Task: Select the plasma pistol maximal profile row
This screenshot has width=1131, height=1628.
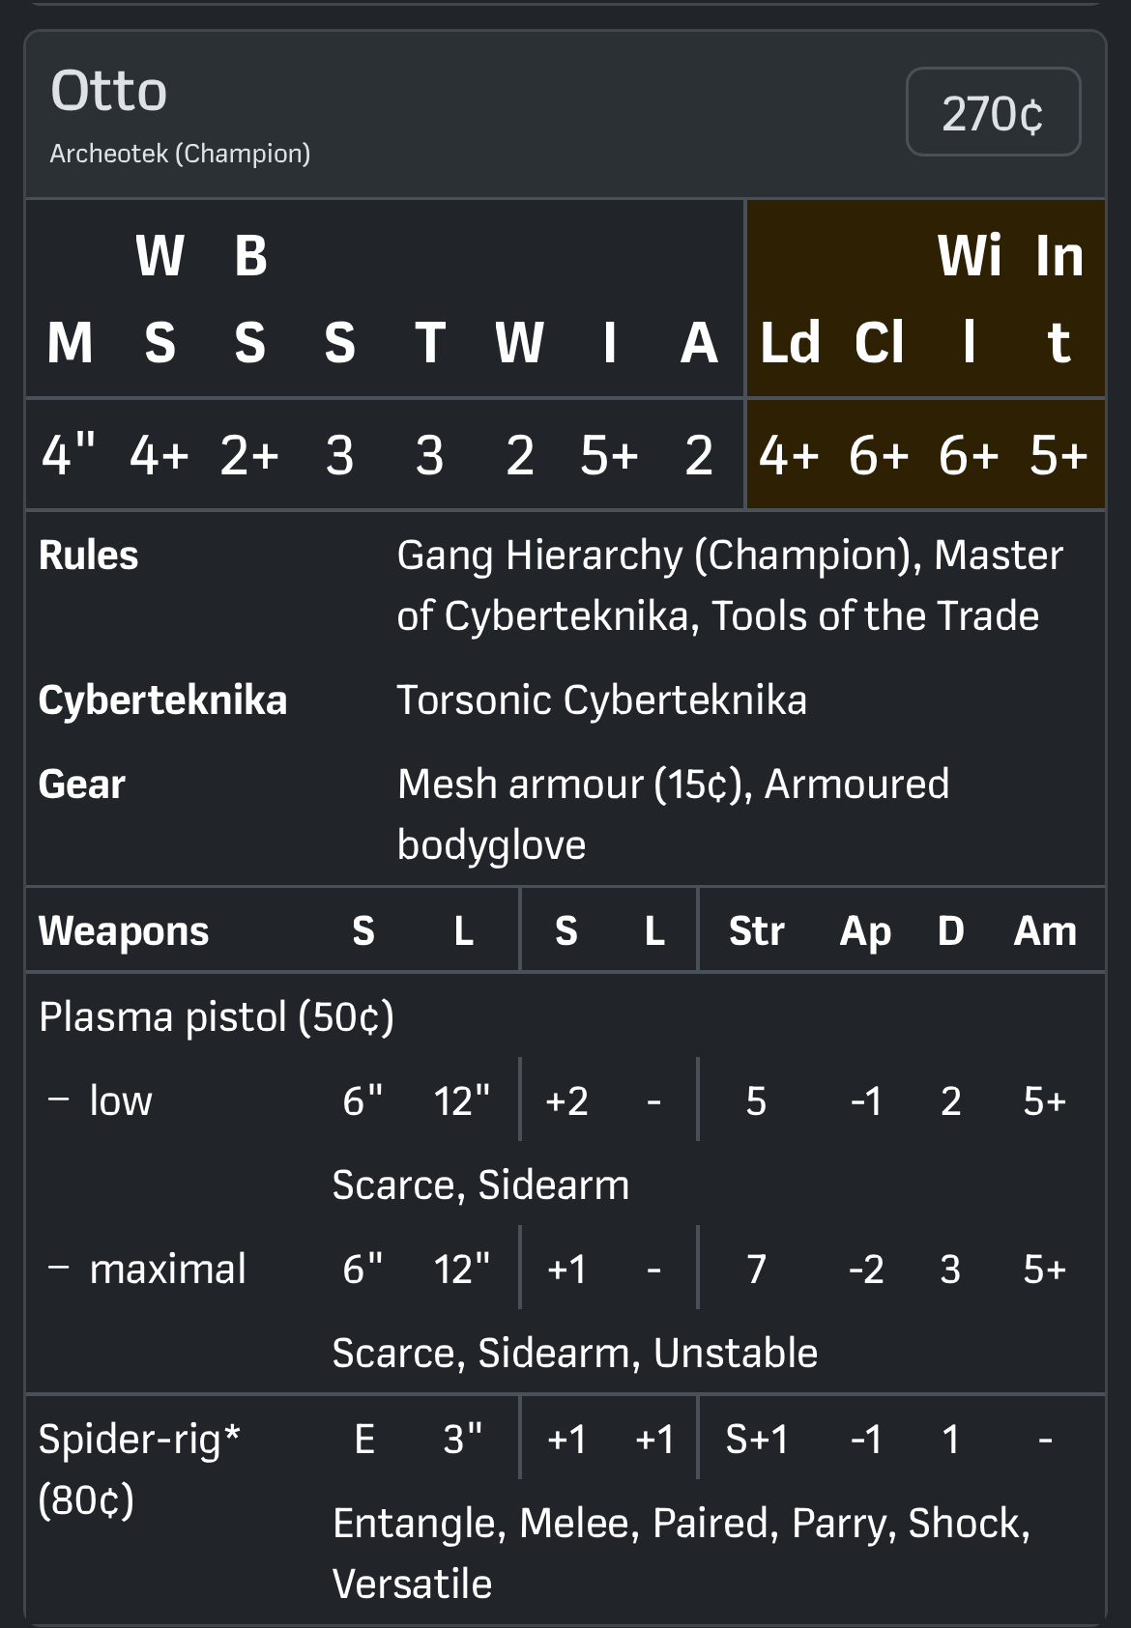Action: point(167,1270)
